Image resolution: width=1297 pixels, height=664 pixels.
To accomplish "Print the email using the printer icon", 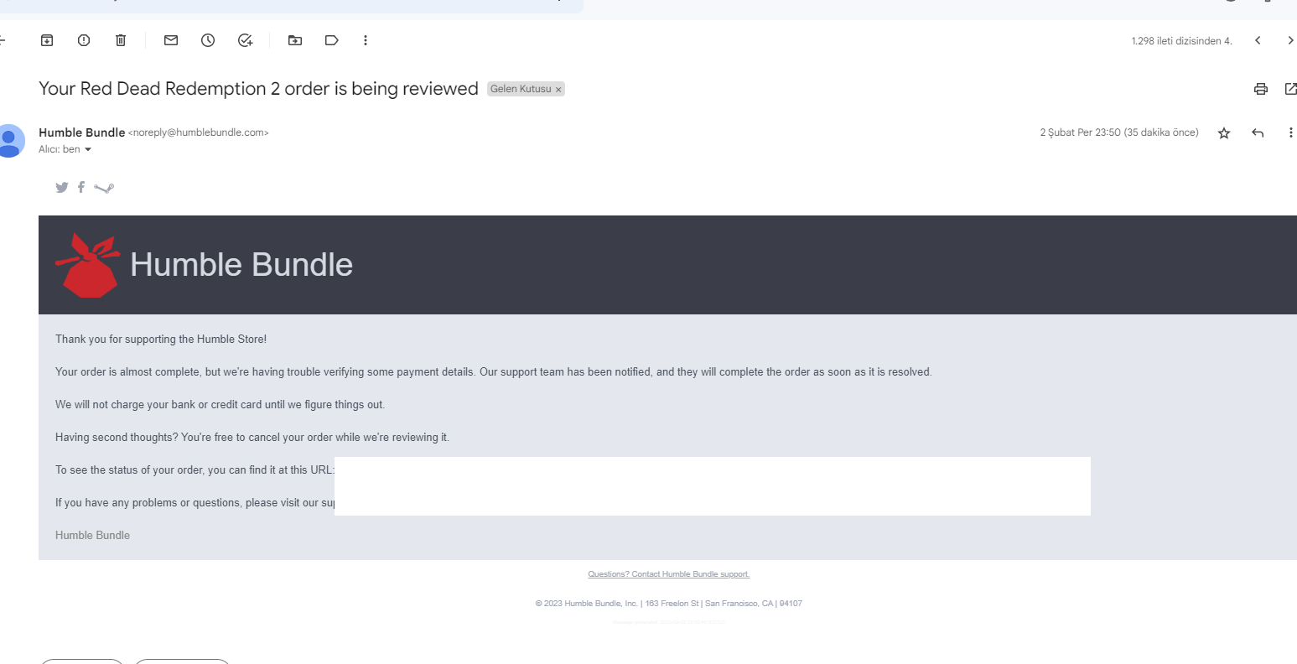I will [x=1260, y=89].
